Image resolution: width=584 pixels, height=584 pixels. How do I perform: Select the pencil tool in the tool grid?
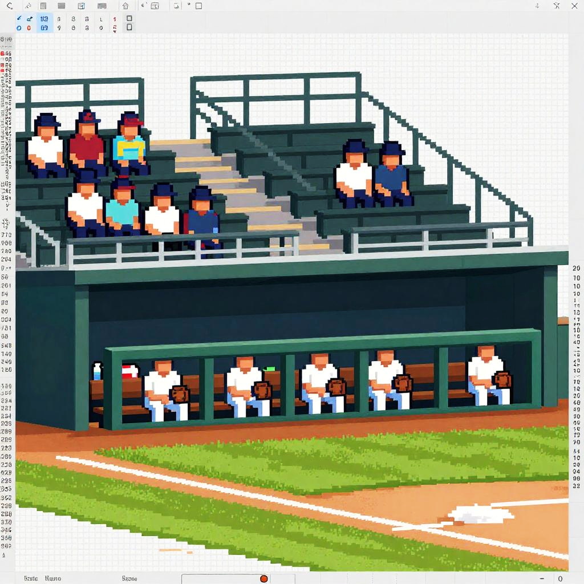(x=19, y=18)
